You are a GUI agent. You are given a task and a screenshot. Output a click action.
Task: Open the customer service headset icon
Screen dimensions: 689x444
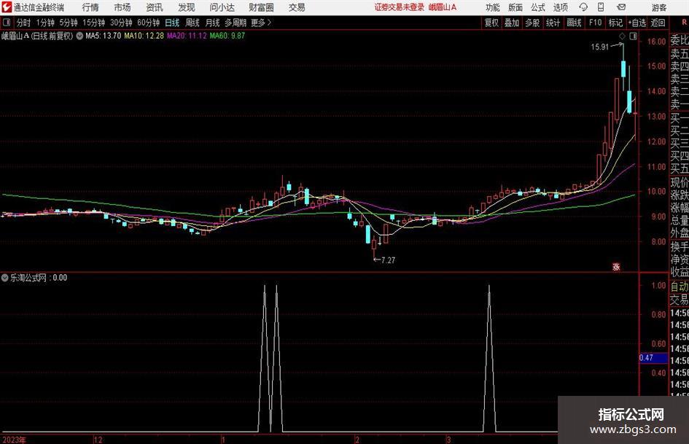(583, 7)
